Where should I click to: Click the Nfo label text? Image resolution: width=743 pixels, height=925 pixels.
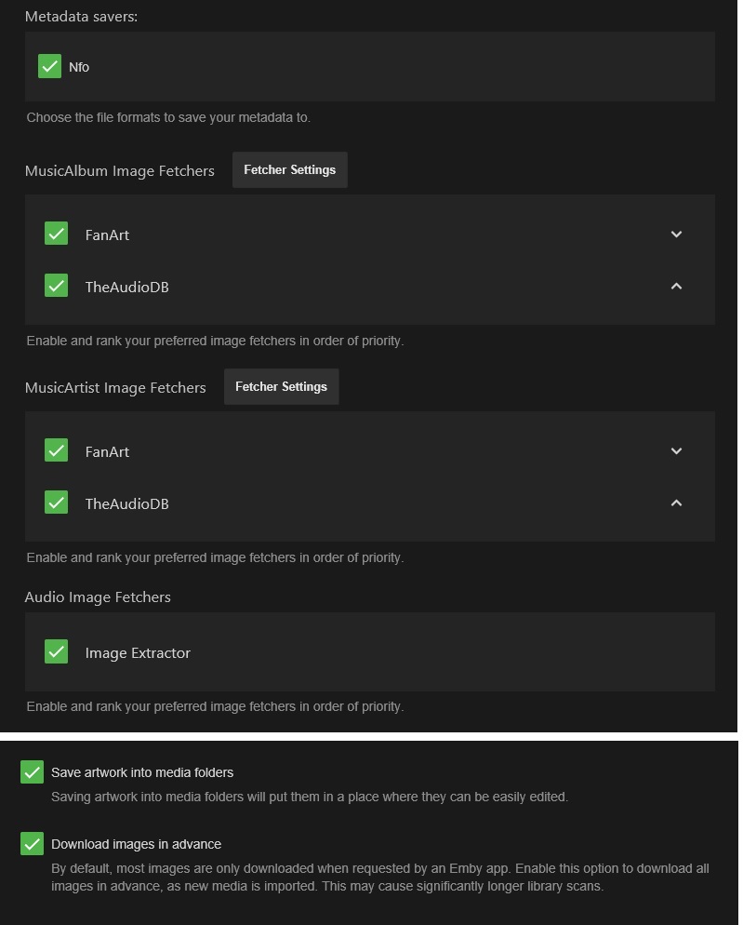(x=79, y=67)
